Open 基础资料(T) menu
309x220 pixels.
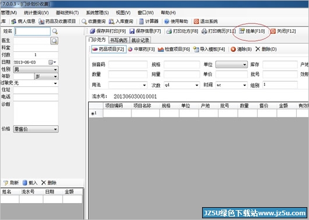point(67,13)
